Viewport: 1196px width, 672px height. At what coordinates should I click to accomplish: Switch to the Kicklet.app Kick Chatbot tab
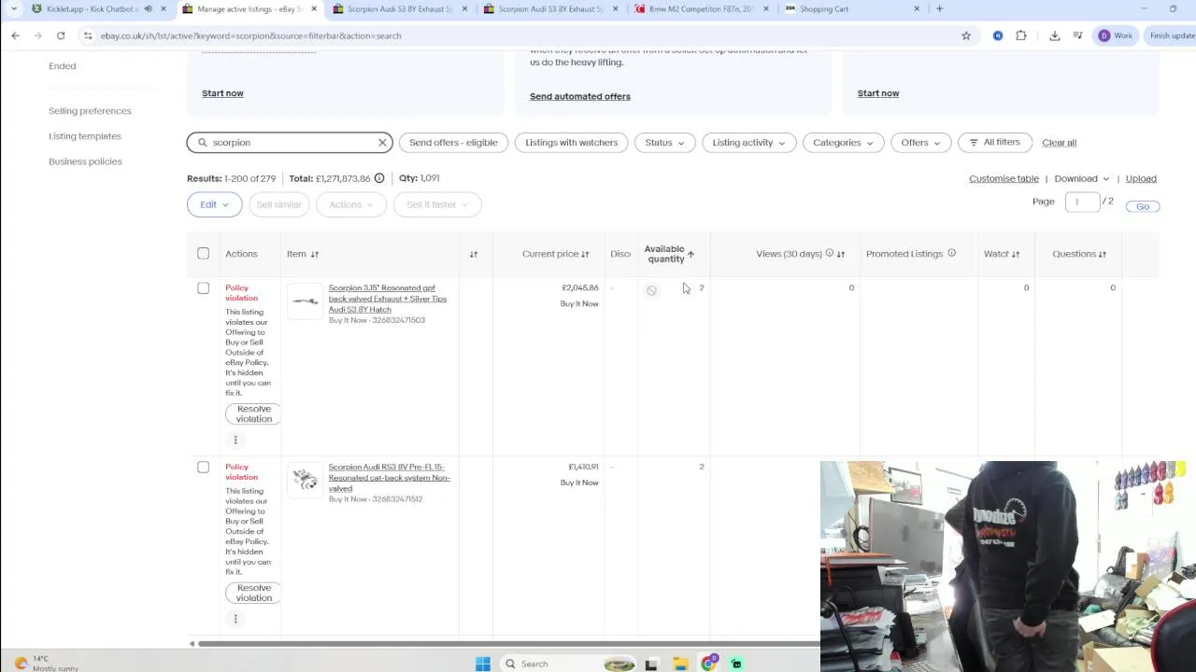click(93, 9)
